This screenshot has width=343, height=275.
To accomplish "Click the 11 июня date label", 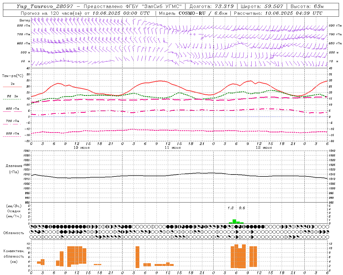I will click(173, 148).
